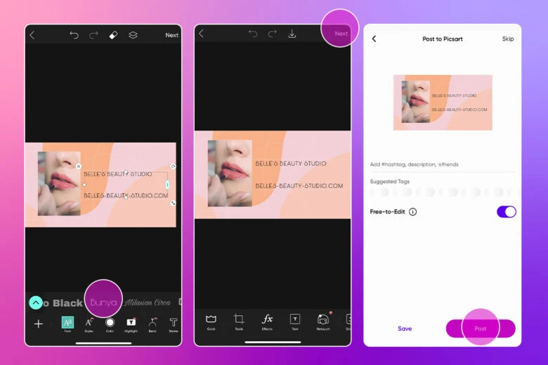Expand the font panel with teal chevron
The height and width of the screenshot is (365, 548).
coord(36,303)
